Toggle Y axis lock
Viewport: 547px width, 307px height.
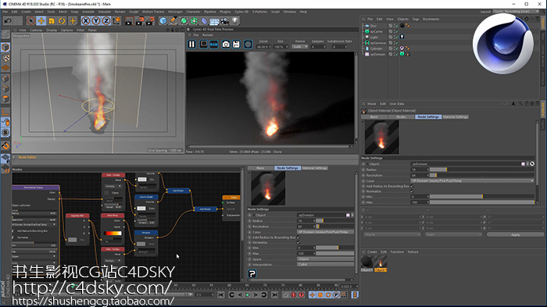tap(96, 21)
